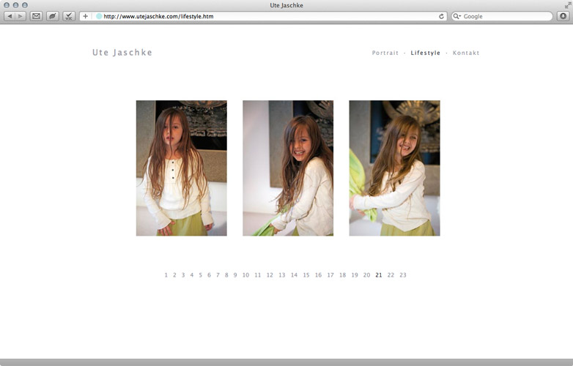This screenshot has width=573, height=366.
Task: Go to gallery page 3
Action: (183, 275)
